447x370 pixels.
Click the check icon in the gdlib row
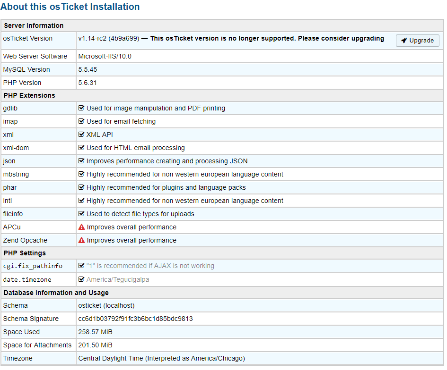81,108
